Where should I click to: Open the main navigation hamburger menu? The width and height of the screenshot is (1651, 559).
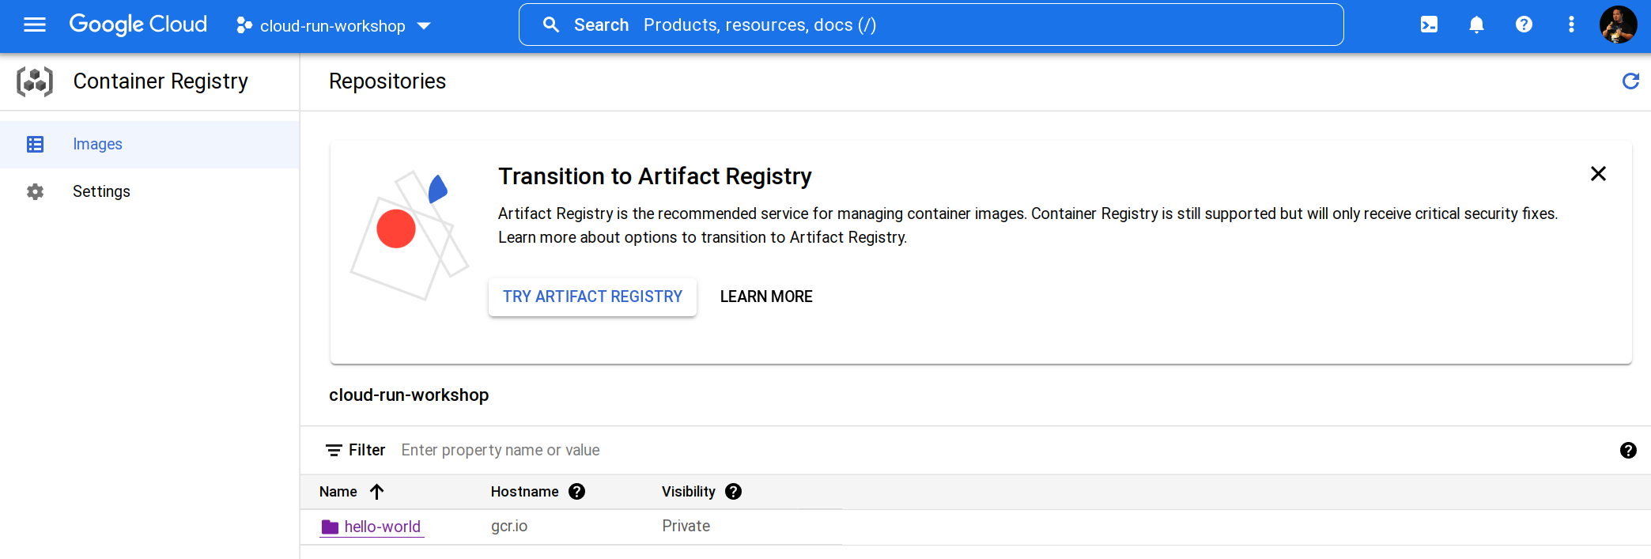[x=35, y=25]
